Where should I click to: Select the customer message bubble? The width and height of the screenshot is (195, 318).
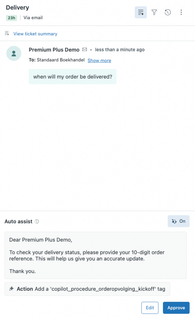(72, 76)
